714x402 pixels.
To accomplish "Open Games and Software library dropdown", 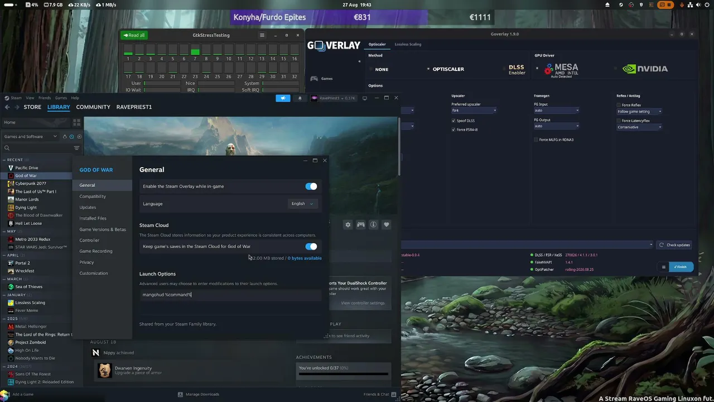I will [30, 136].
